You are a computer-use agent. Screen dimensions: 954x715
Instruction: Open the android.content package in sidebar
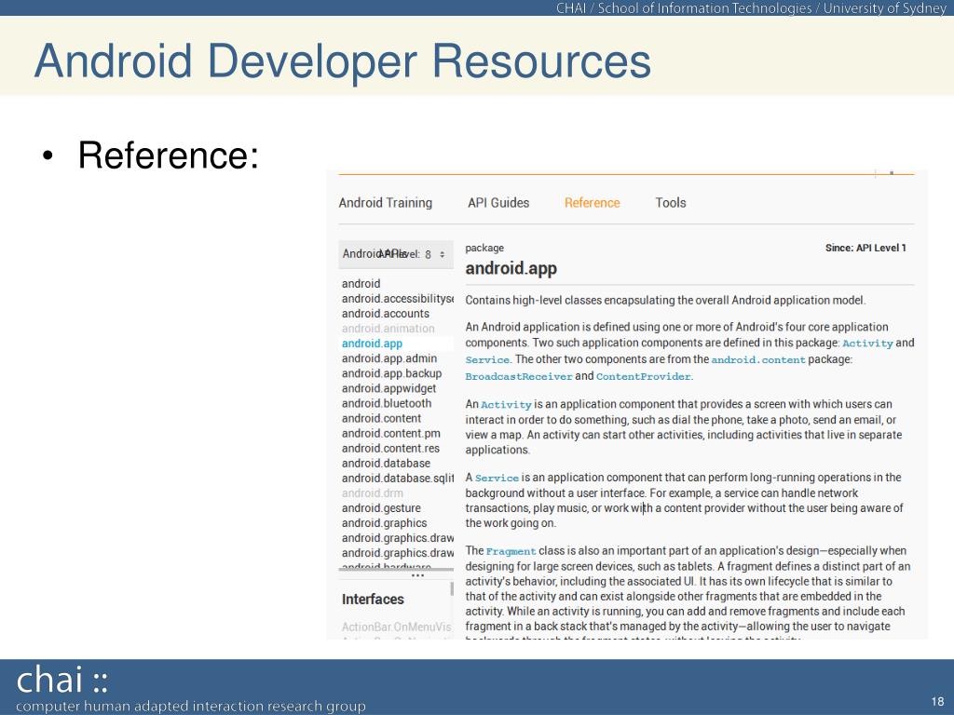381,418
